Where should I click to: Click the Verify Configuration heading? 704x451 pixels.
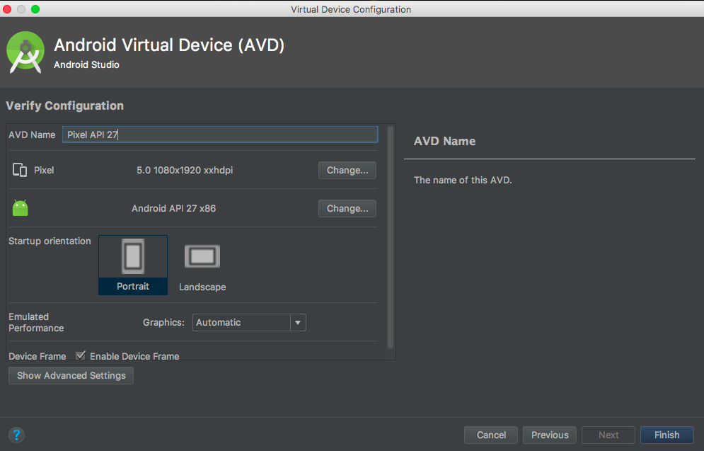coord(64,105)
